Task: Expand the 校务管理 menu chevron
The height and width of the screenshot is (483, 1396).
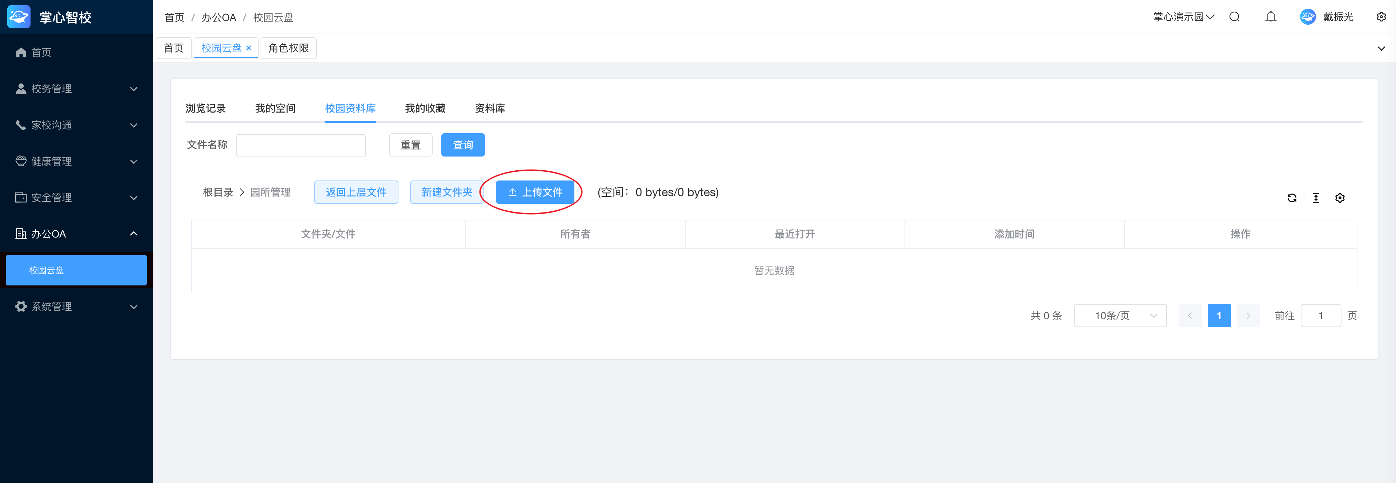Action: coord(134,89)
